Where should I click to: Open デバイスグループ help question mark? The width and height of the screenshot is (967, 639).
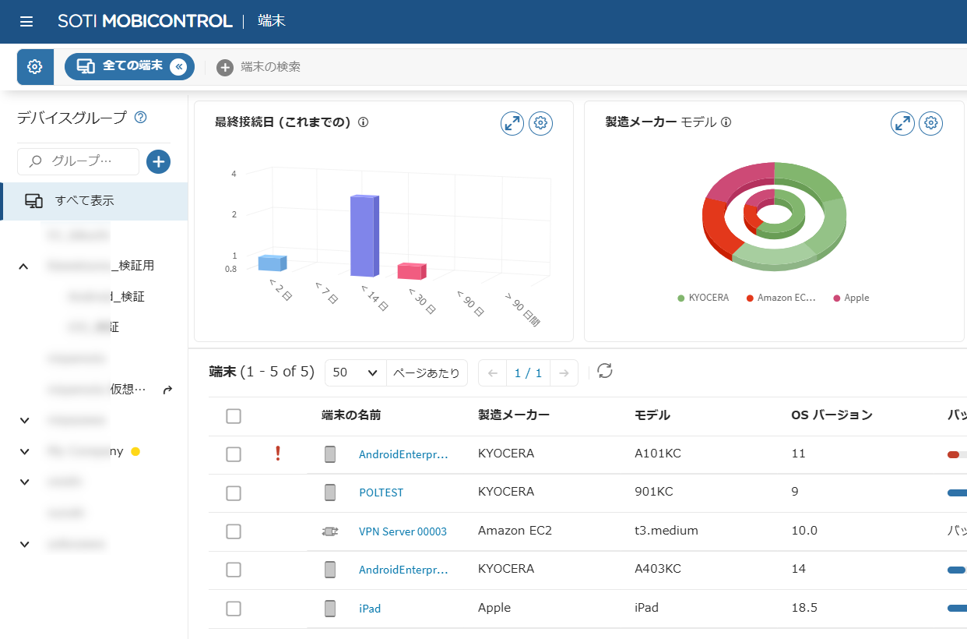coord(141,118)
